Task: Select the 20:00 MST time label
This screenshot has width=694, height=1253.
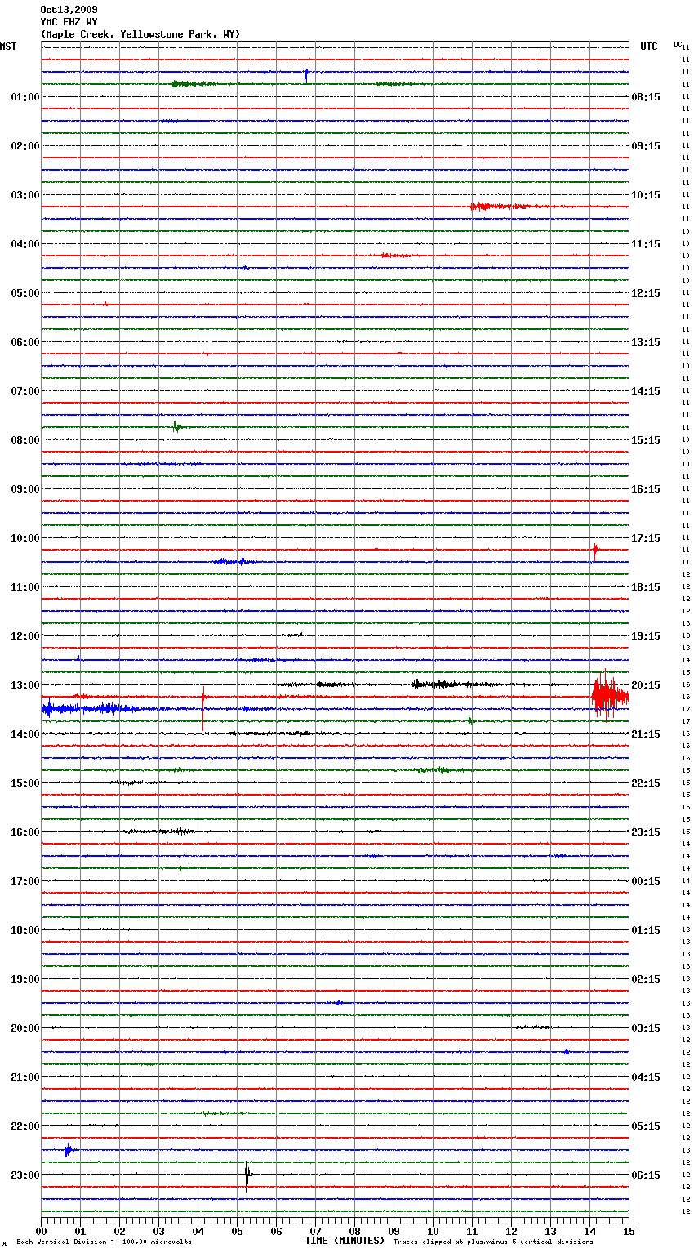Action: click(25, 1028)
